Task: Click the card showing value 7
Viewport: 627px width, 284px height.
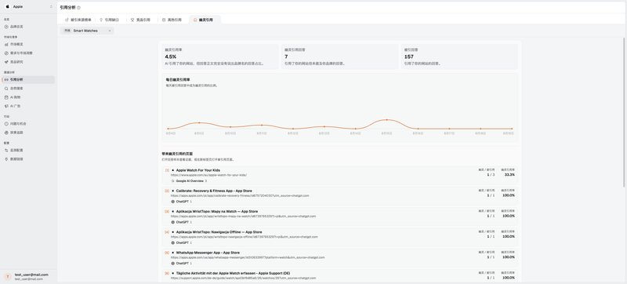Action: click(339, 56)
